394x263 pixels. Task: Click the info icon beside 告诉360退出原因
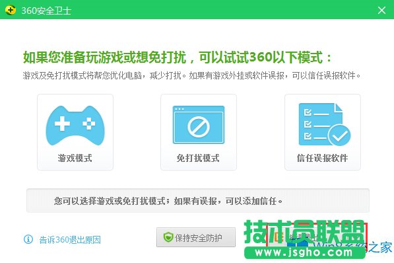click(28, 239)
